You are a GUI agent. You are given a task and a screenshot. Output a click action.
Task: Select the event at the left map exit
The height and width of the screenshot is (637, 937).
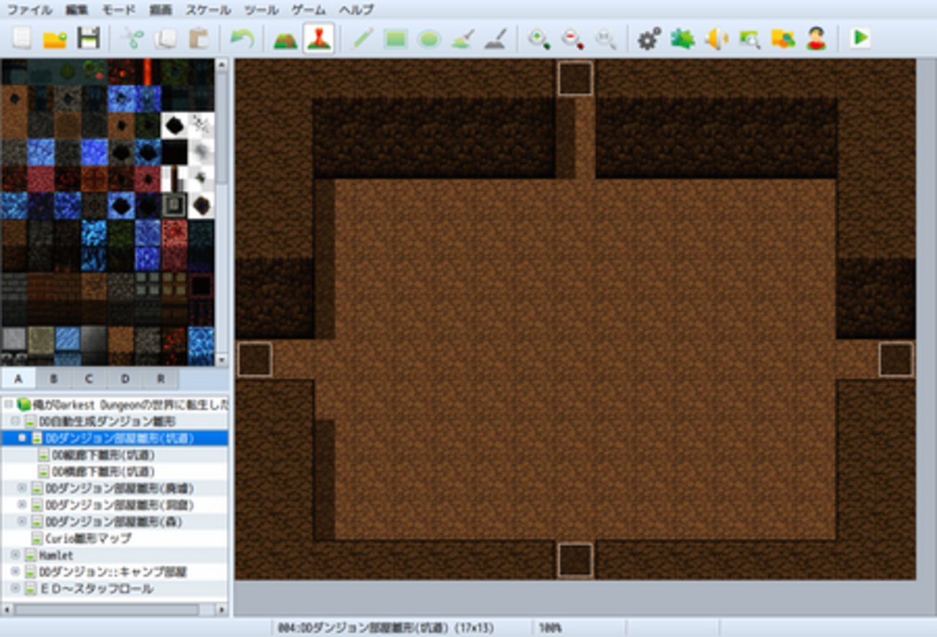tap(254, 360)
